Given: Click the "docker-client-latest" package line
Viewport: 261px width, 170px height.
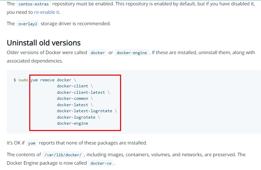Looking at the screenshot, I should pyautogui.click(x=81, y=92).
